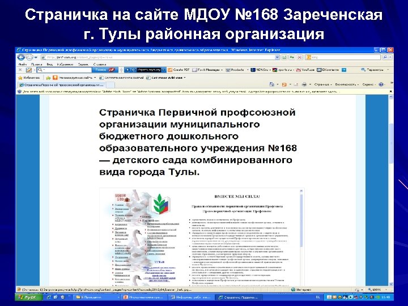This screenshot has height=306, width=408.
Task: Click the Adobe Flash add-on information bar
Action: pos(204,92)
